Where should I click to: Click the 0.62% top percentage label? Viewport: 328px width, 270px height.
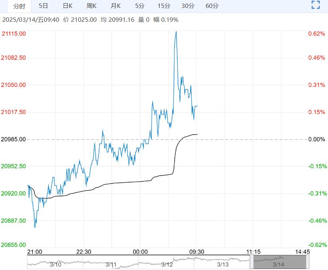(317, 34)
